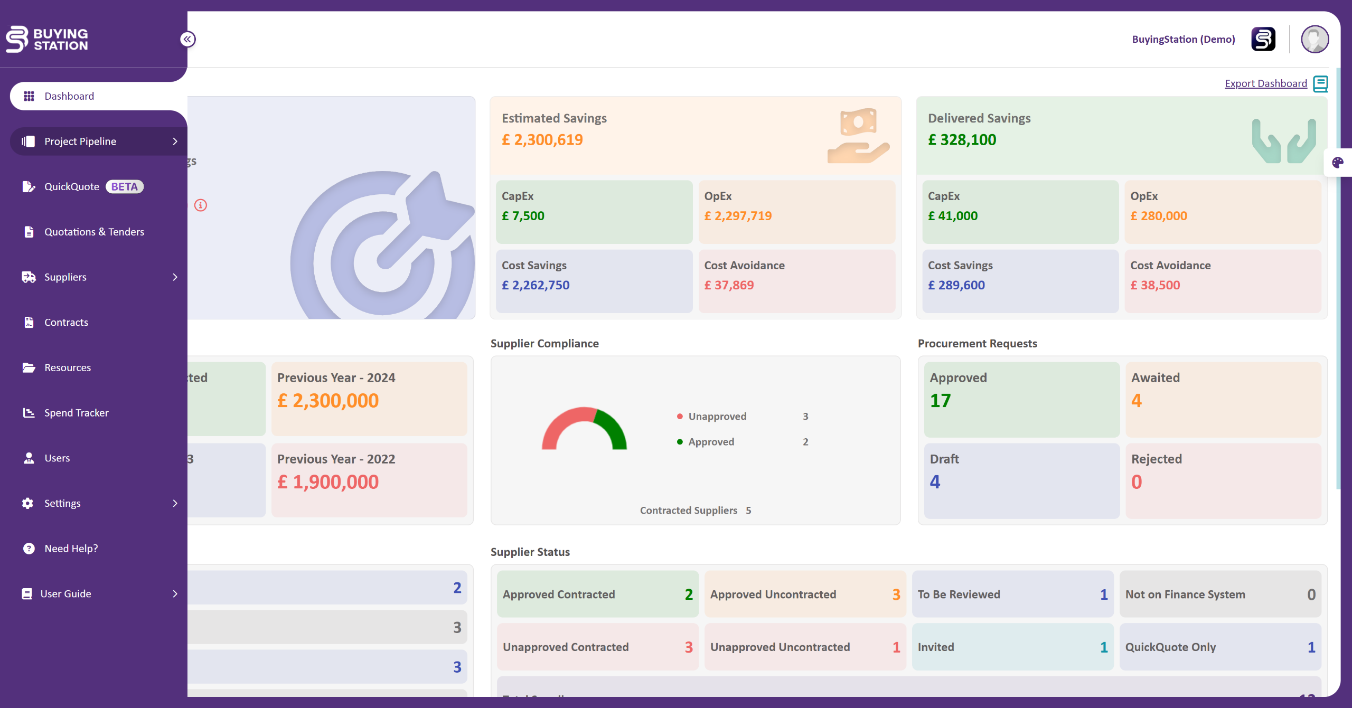Expand the Project Pipeline submenu arrow
The width and height of the screenshot is (1352, 708).
point(175,141)
